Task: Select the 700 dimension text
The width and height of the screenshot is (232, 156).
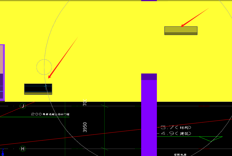Action: pos(85,102)
